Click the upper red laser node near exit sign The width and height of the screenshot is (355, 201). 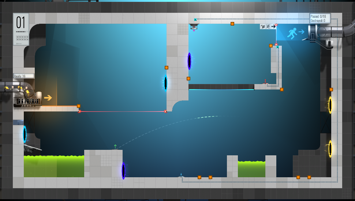[x=276, y=24]
